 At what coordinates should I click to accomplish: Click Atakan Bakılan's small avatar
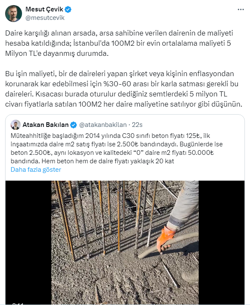[16, 125]
